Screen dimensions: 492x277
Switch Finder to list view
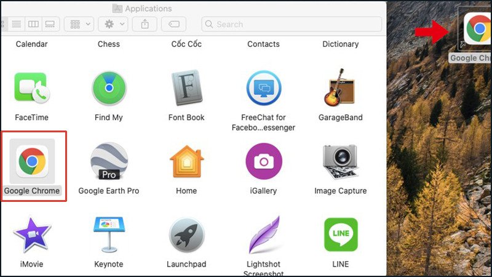coord(17,24)
